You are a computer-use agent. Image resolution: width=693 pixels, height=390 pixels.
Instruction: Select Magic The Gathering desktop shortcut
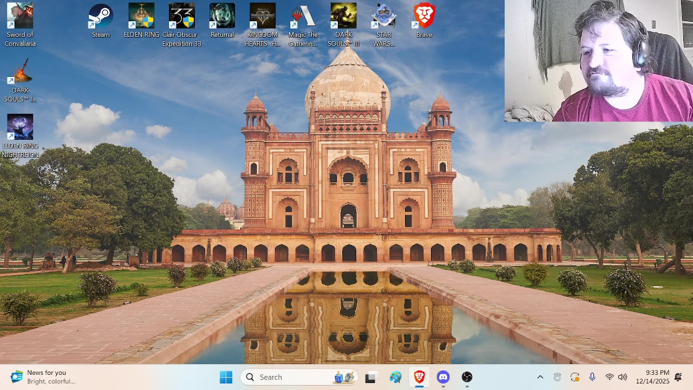tap(303, 25)
